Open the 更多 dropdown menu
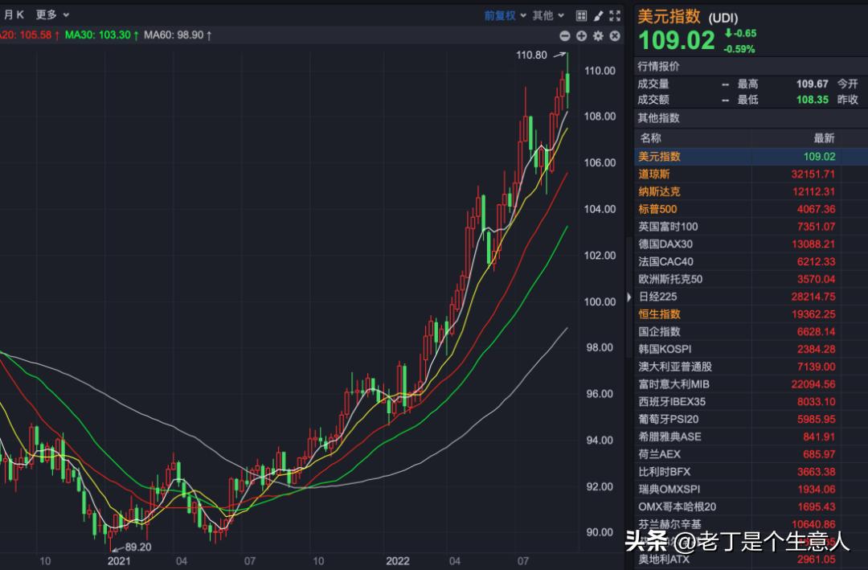The width and height of the screenshot is (868, 570). coord(47,14)
